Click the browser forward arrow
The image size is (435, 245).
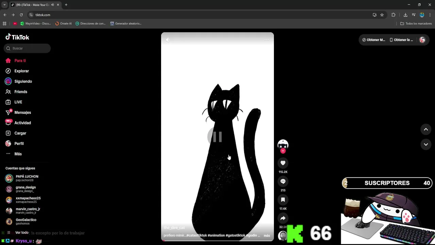pyautogui.click(x=13, y=15)
